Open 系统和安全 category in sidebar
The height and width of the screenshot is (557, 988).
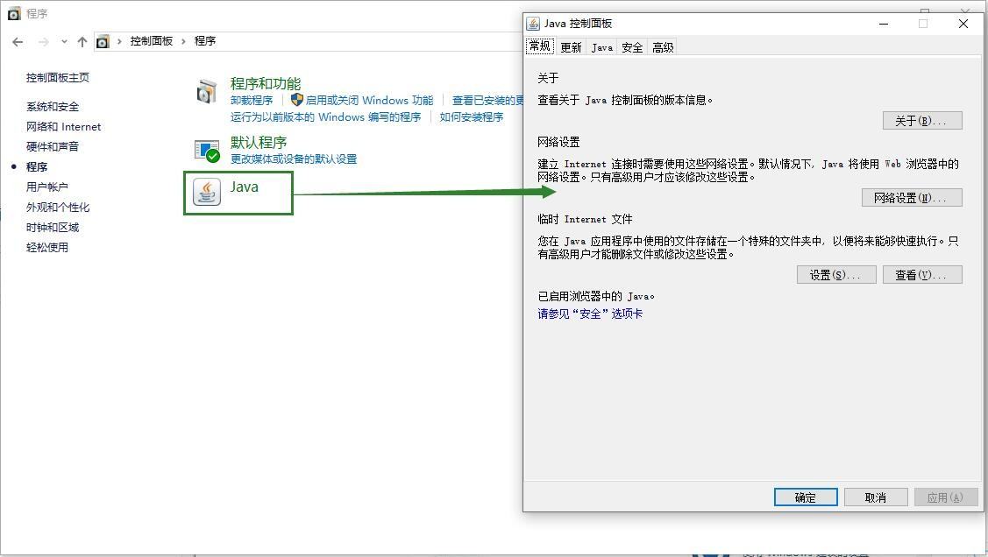tap(53, 107)
